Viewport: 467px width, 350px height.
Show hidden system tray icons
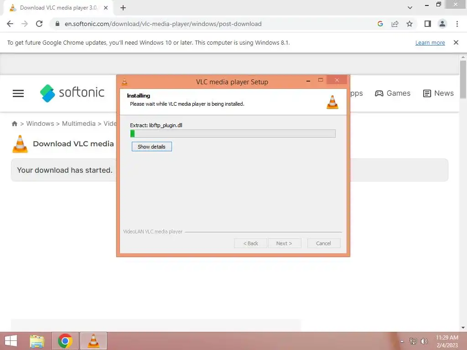pos(402,341)
